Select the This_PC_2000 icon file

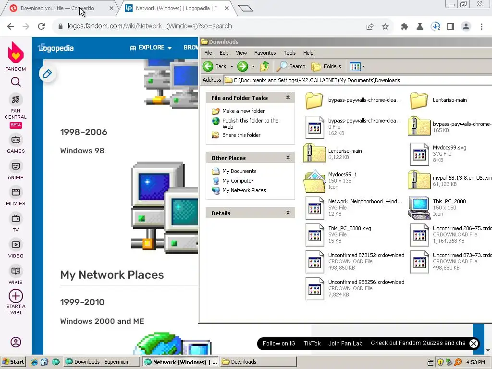[x=437, y=208]
